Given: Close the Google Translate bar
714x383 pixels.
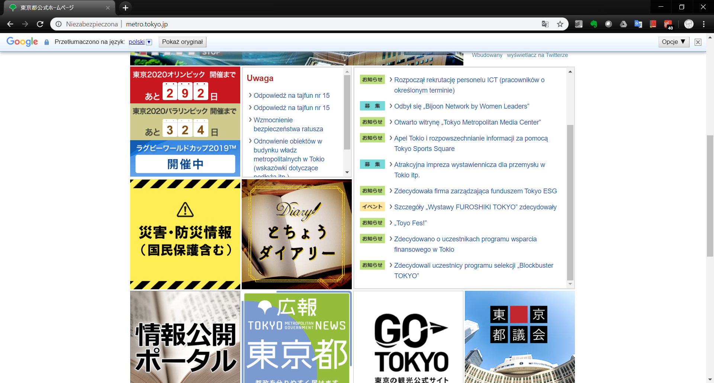Looking at the screenshot, I should pos(698,42).
